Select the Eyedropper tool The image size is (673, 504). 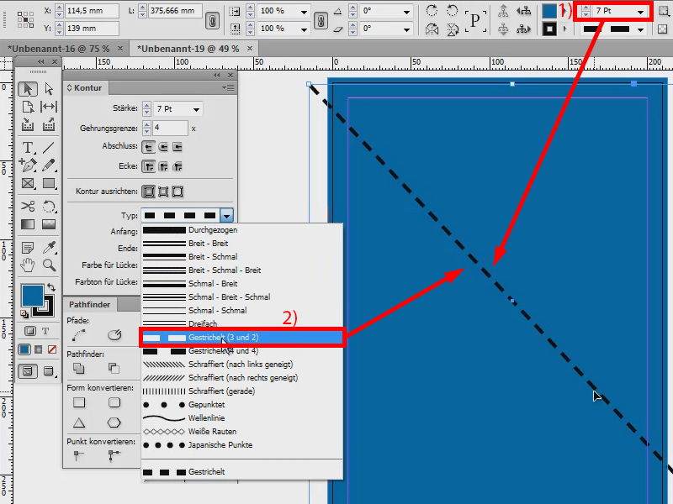click(49, 247)
